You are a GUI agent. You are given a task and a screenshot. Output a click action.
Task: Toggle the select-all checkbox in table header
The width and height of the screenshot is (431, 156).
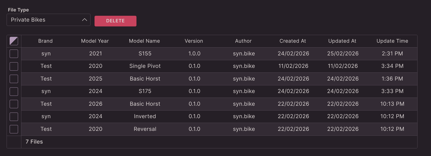coord(14,41)
